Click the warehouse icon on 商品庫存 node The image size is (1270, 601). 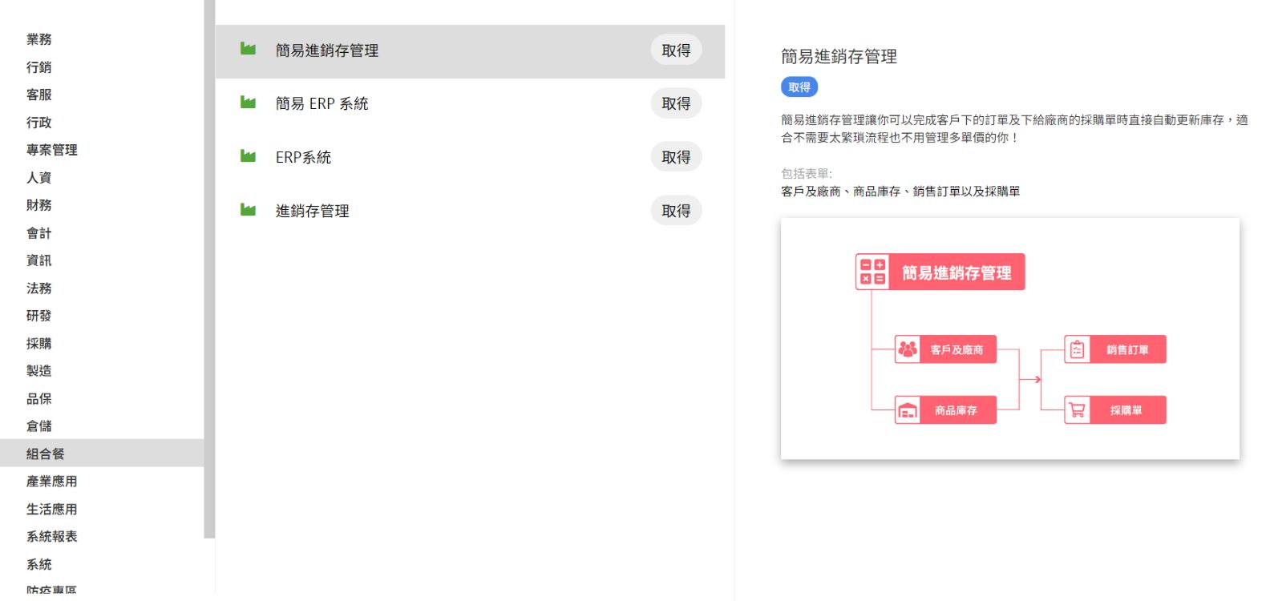(x=908, y=410)
